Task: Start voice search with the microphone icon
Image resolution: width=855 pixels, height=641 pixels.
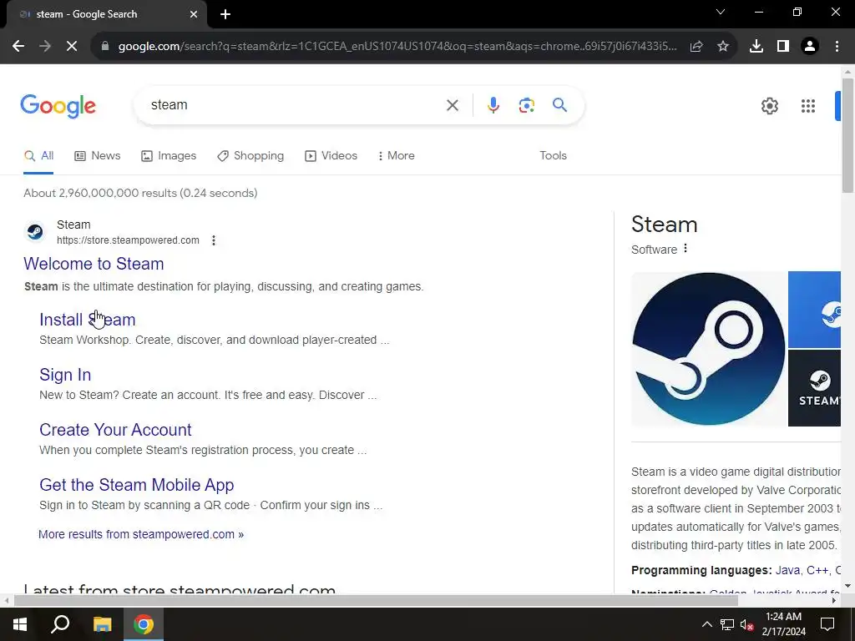Action: (x=493, y=105)
